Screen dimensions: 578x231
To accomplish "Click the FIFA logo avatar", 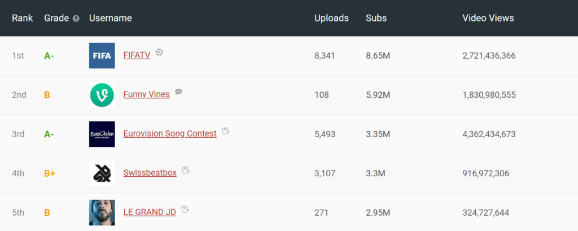I will 102,55.
